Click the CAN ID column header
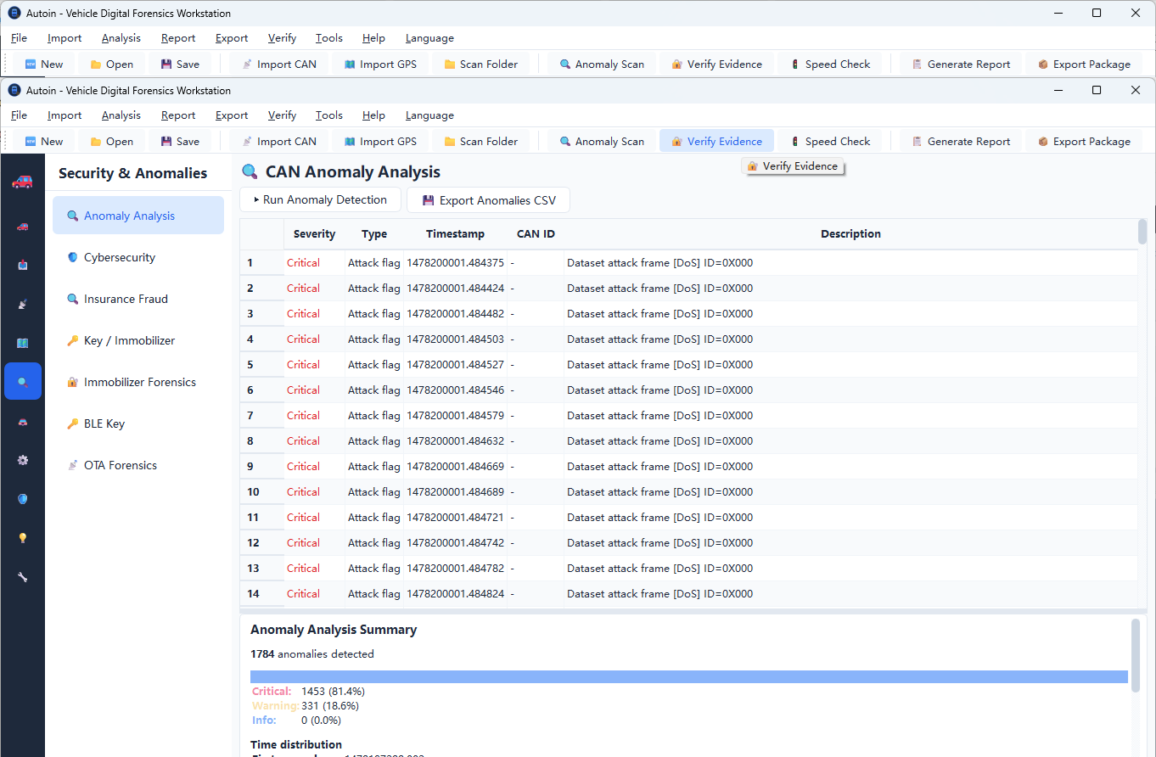This screenshot has width=1156, height=757. click(x=536, y=234)
